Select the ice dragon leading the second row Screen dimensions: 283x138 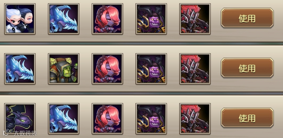(x=20, y=69)
